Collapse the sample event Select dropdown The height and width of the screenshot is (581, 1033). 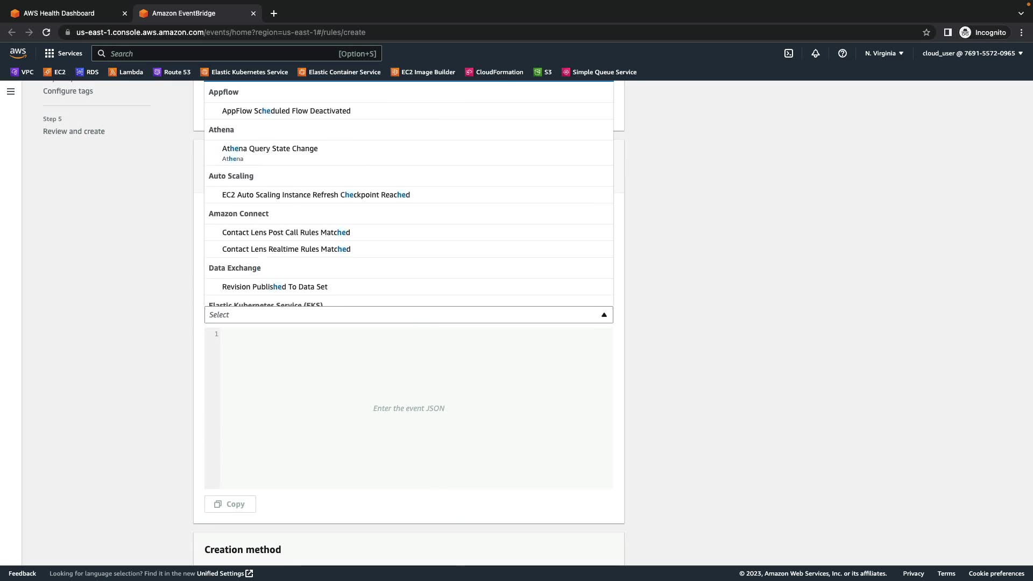click(x=604, y=315)
